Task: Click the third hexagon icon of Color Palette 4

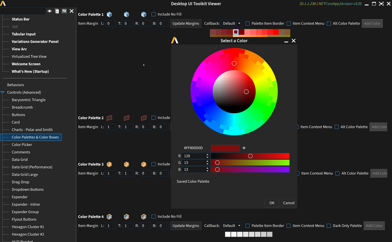Action: coord(144,216)
